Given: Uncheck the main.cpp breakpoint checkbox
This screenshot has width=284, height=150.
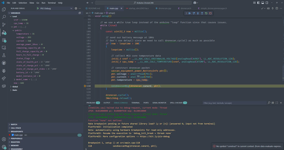Looking at the screenshot, I should click(x=13, y=135).
